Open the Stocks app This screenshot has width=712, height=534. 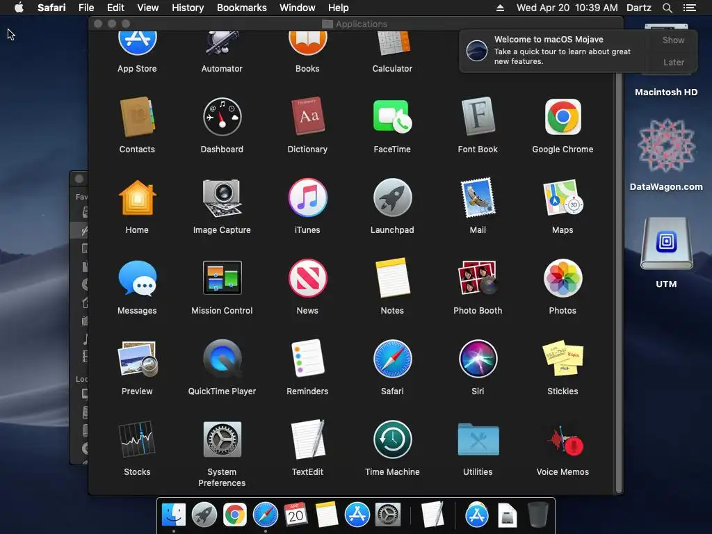point(137,439)
